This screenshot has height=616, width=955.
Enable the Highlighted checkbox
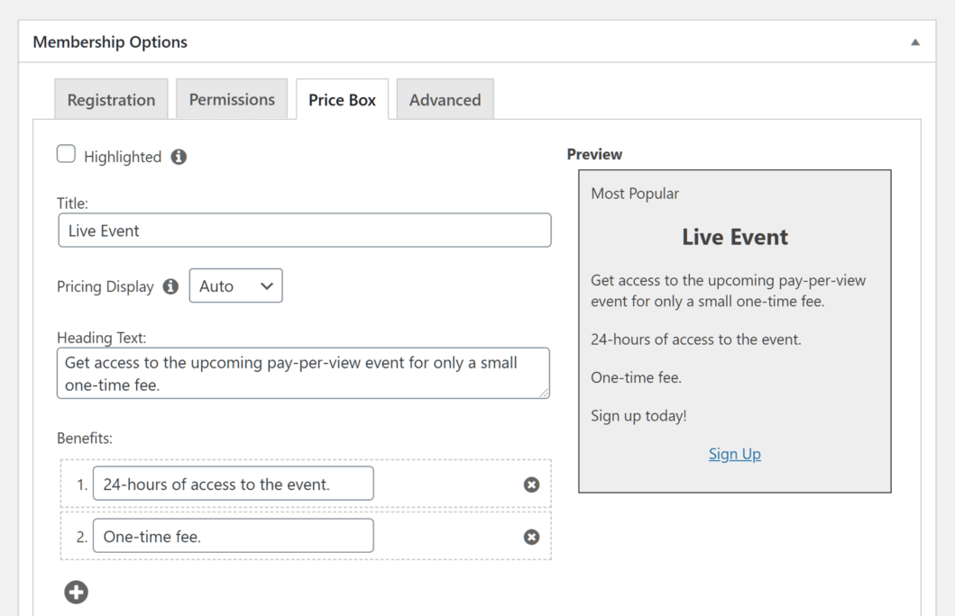point(66,153)
